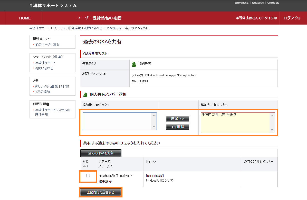
Task: Click the ログアウト button
Action: pyautogui.click(x=292, y=18)
